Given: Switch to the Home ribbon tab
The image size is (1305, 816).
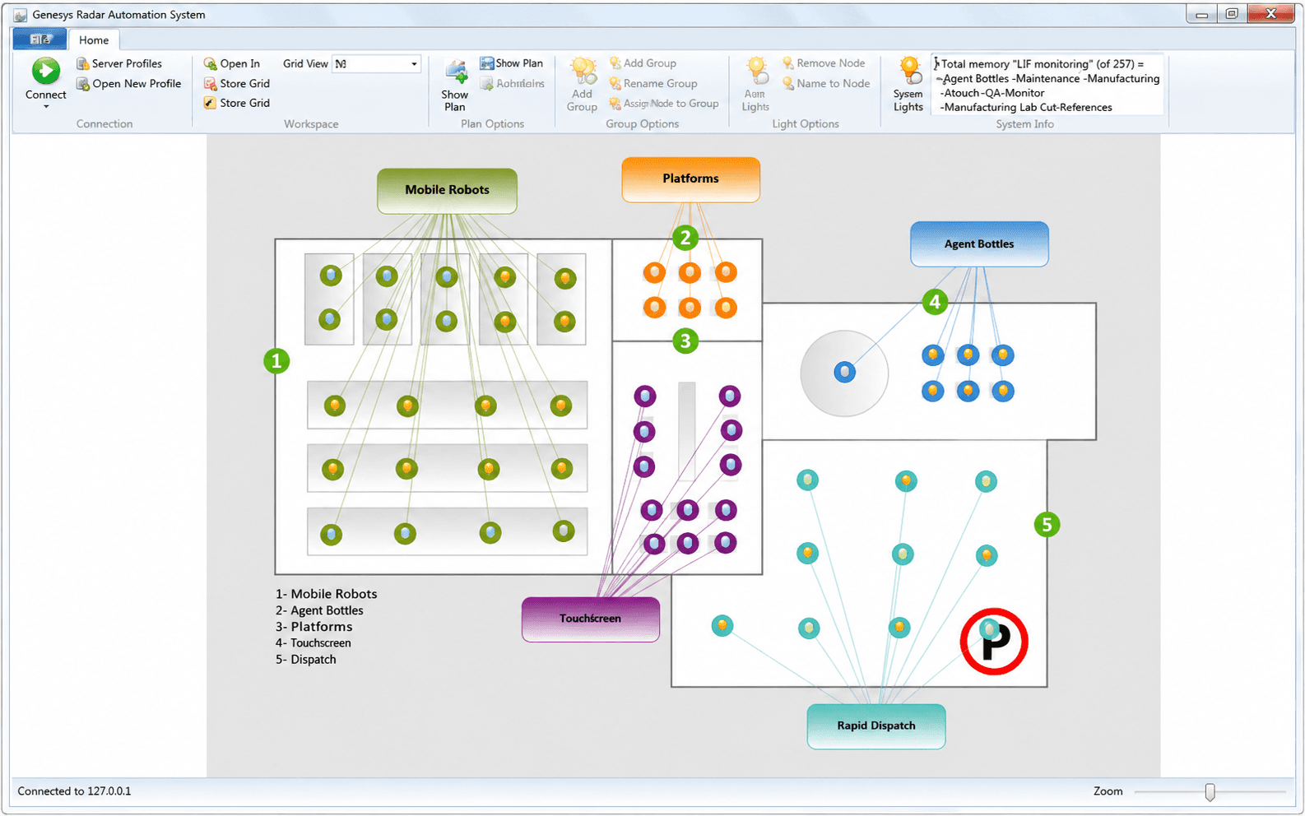Looking at the screenshot, I should click(94, 39).
